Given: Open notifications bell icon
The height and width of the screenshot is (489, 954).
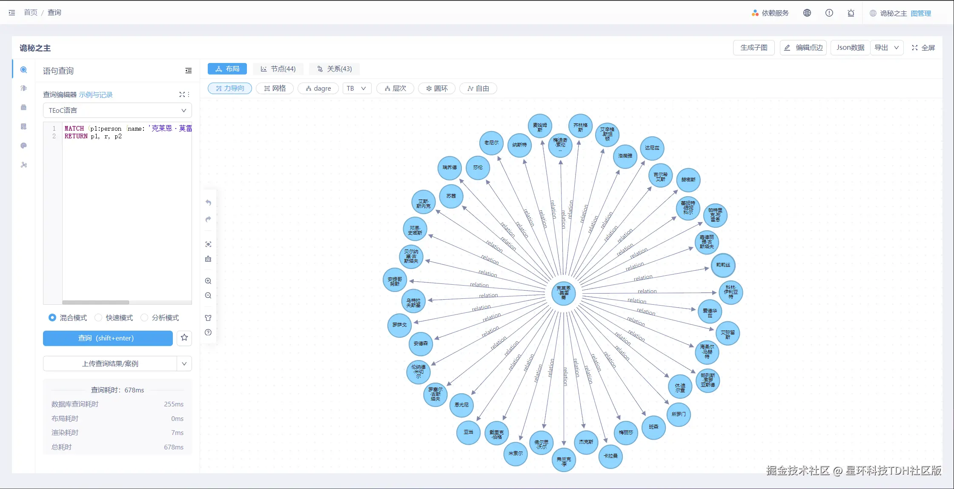Looking at the screenshot, I should (851, 13).
